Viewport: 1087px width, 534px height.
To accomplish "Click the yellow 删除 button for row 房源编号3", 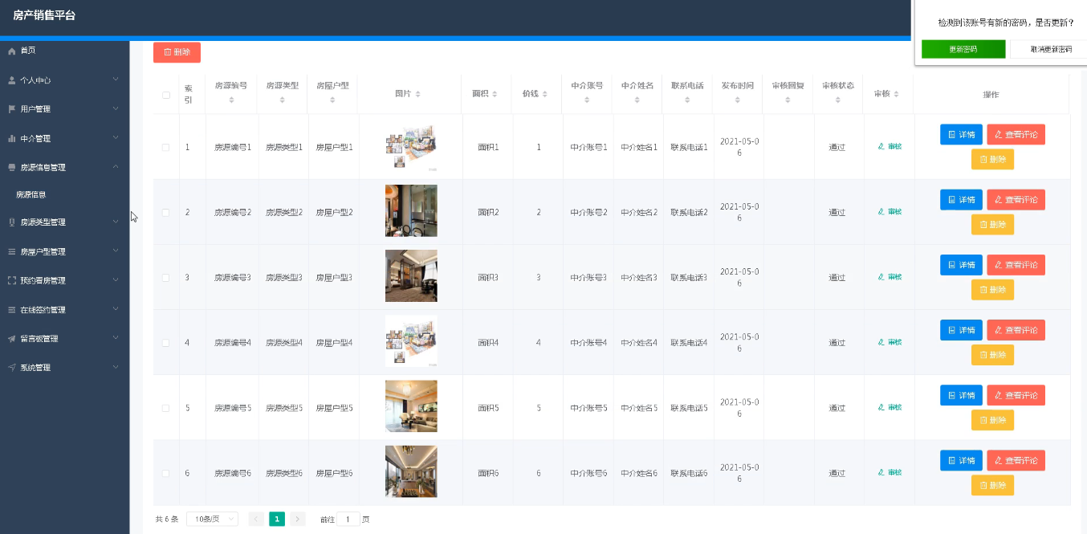I will pyautogui.click(x=992, y=289).
